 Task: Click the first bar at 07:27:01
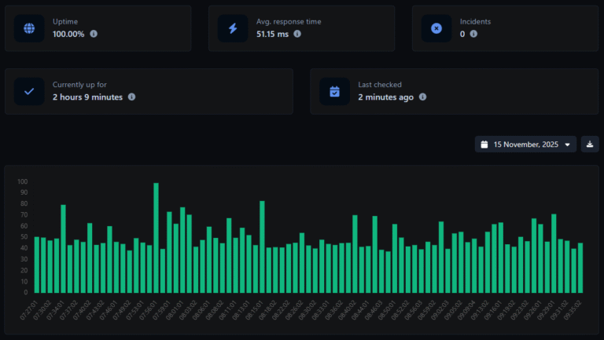(37, 265)
